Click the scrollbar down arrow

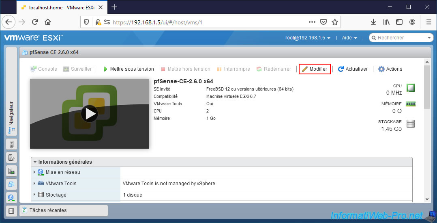coord(427,199)
